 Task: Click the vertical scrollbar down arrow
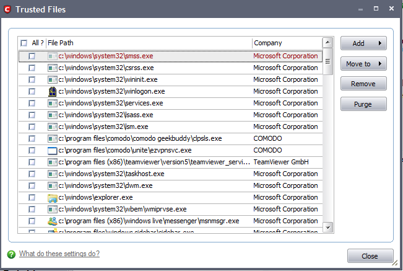(x=327, y=227)
